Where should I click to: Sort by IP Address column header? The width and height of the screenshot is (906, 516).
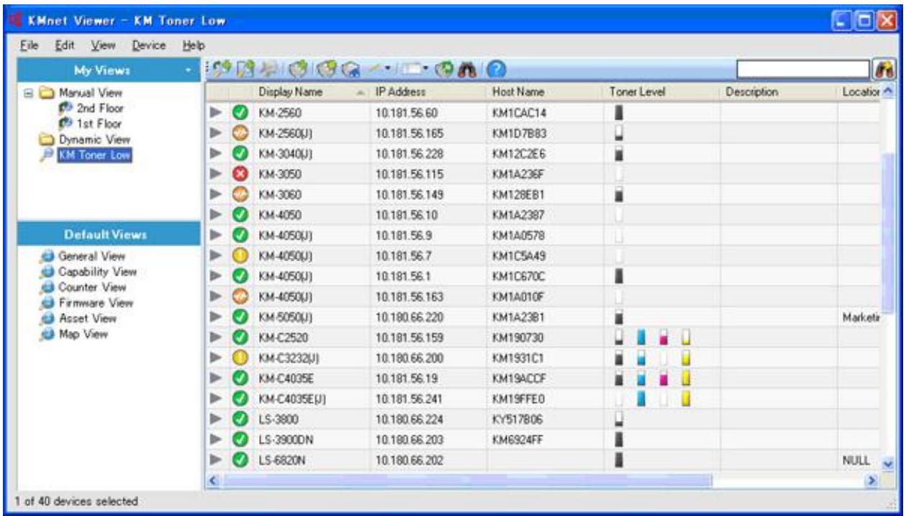(x=427, y=93)
